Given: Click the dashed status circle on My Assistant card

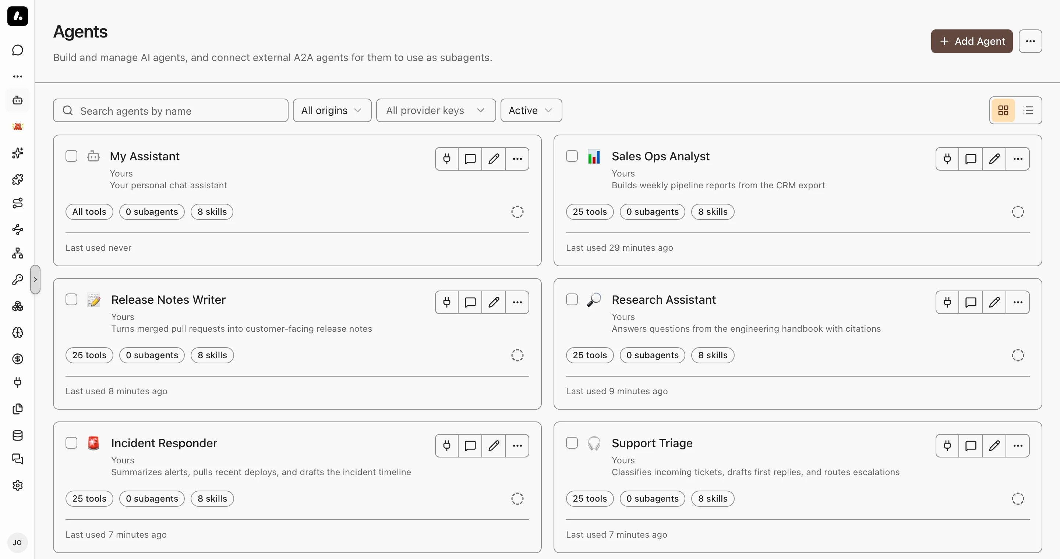Looking at the screenshot, I should coord(517,212).
